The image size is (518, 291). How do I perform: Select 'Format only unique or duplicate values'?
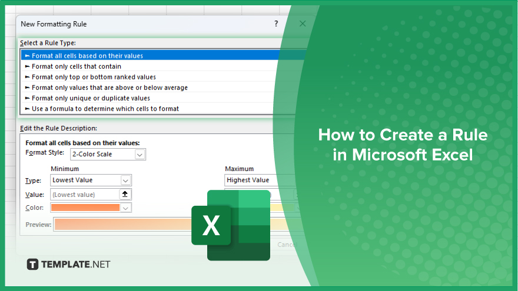(164, 98)
